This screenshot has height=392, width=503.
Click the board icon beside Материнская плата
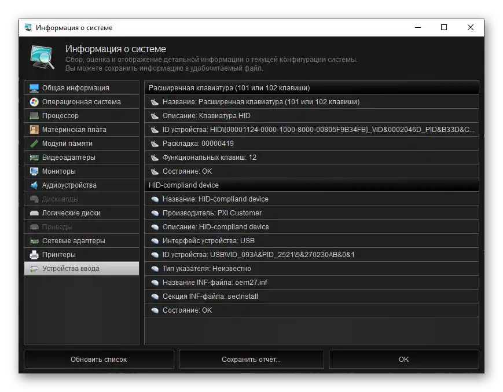34,130
